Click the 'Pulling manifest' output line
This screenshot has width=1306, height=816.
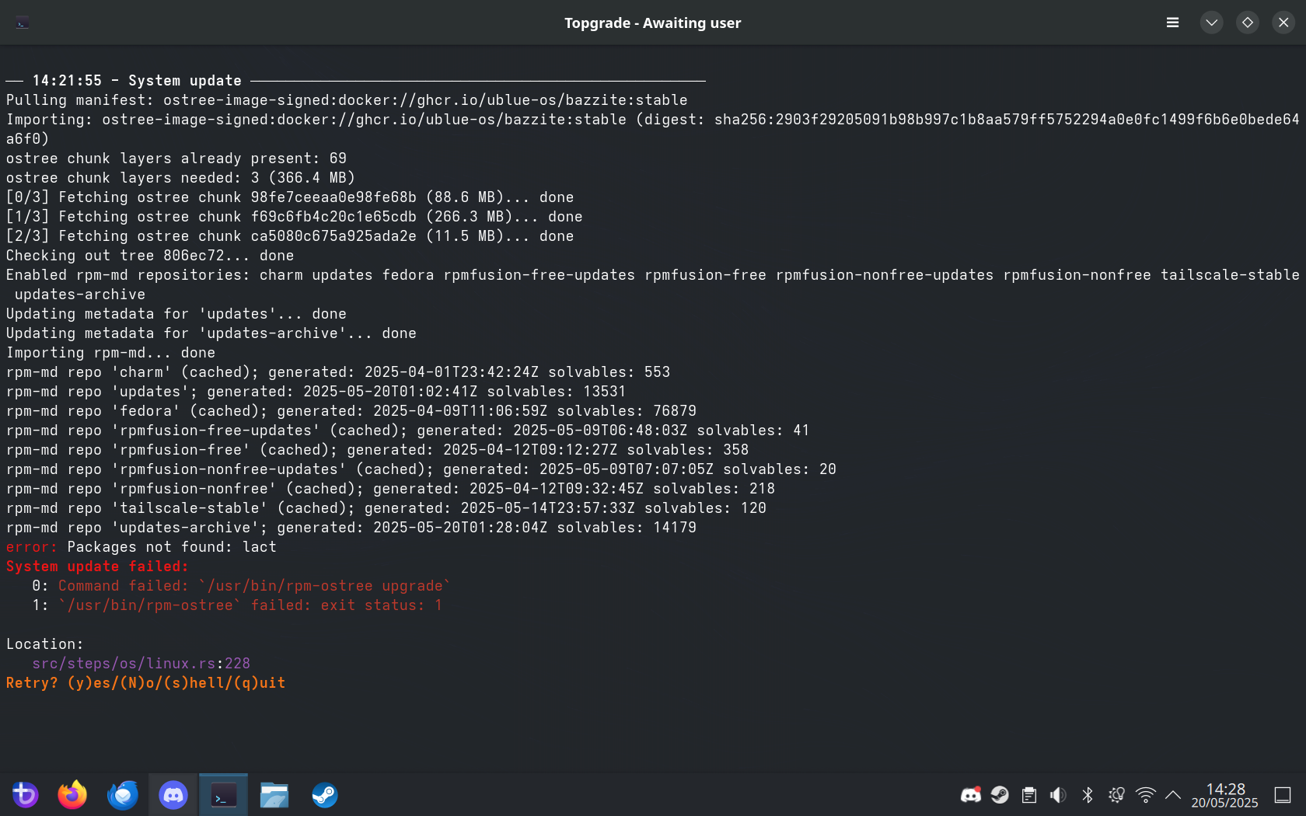[347, 100]
